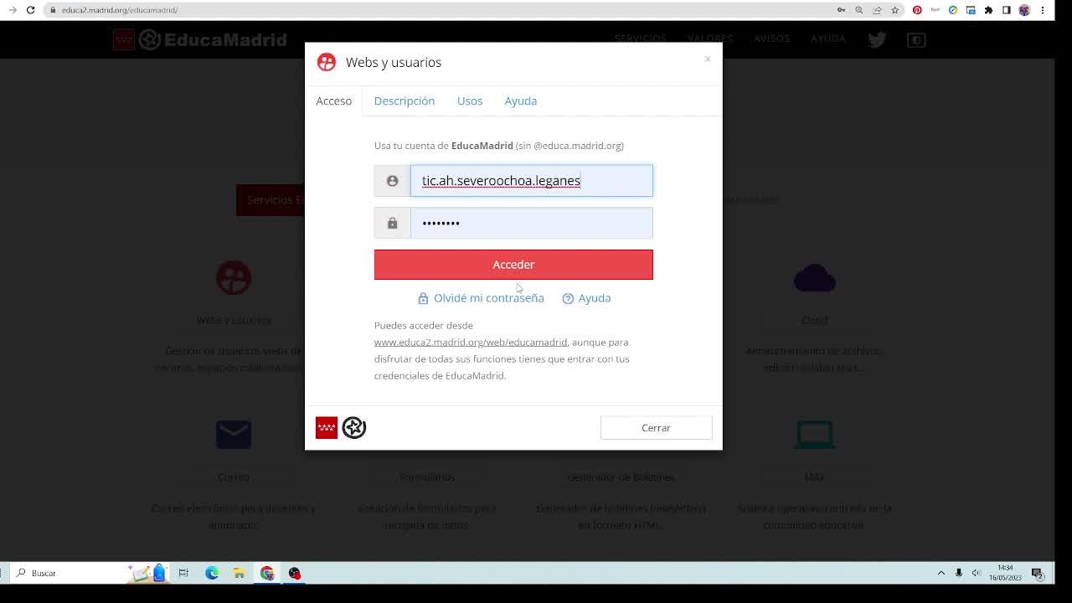Open the Correo mail service icon
1072x603 pixels.
(234, 434)
